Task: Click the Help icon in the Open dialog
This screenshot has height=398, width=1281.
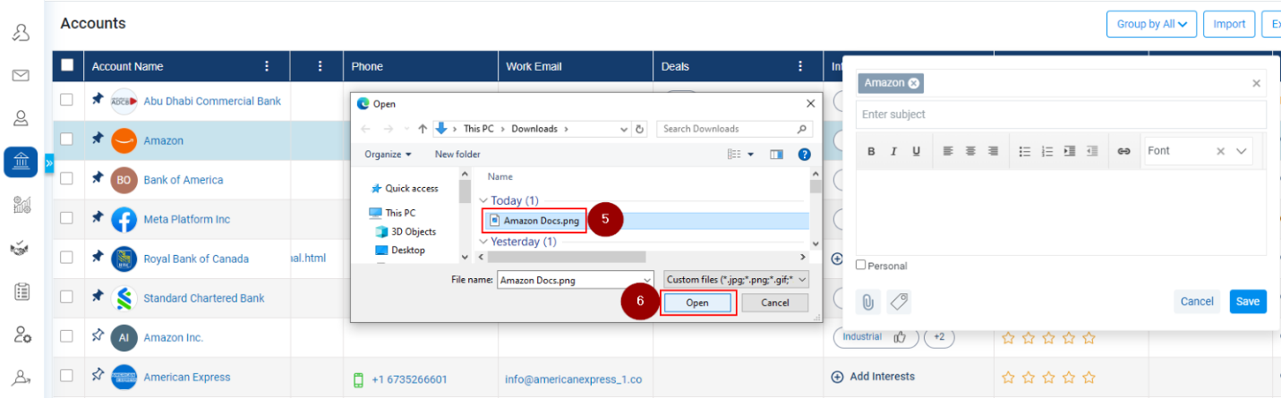Action: [x=804, y=155]
